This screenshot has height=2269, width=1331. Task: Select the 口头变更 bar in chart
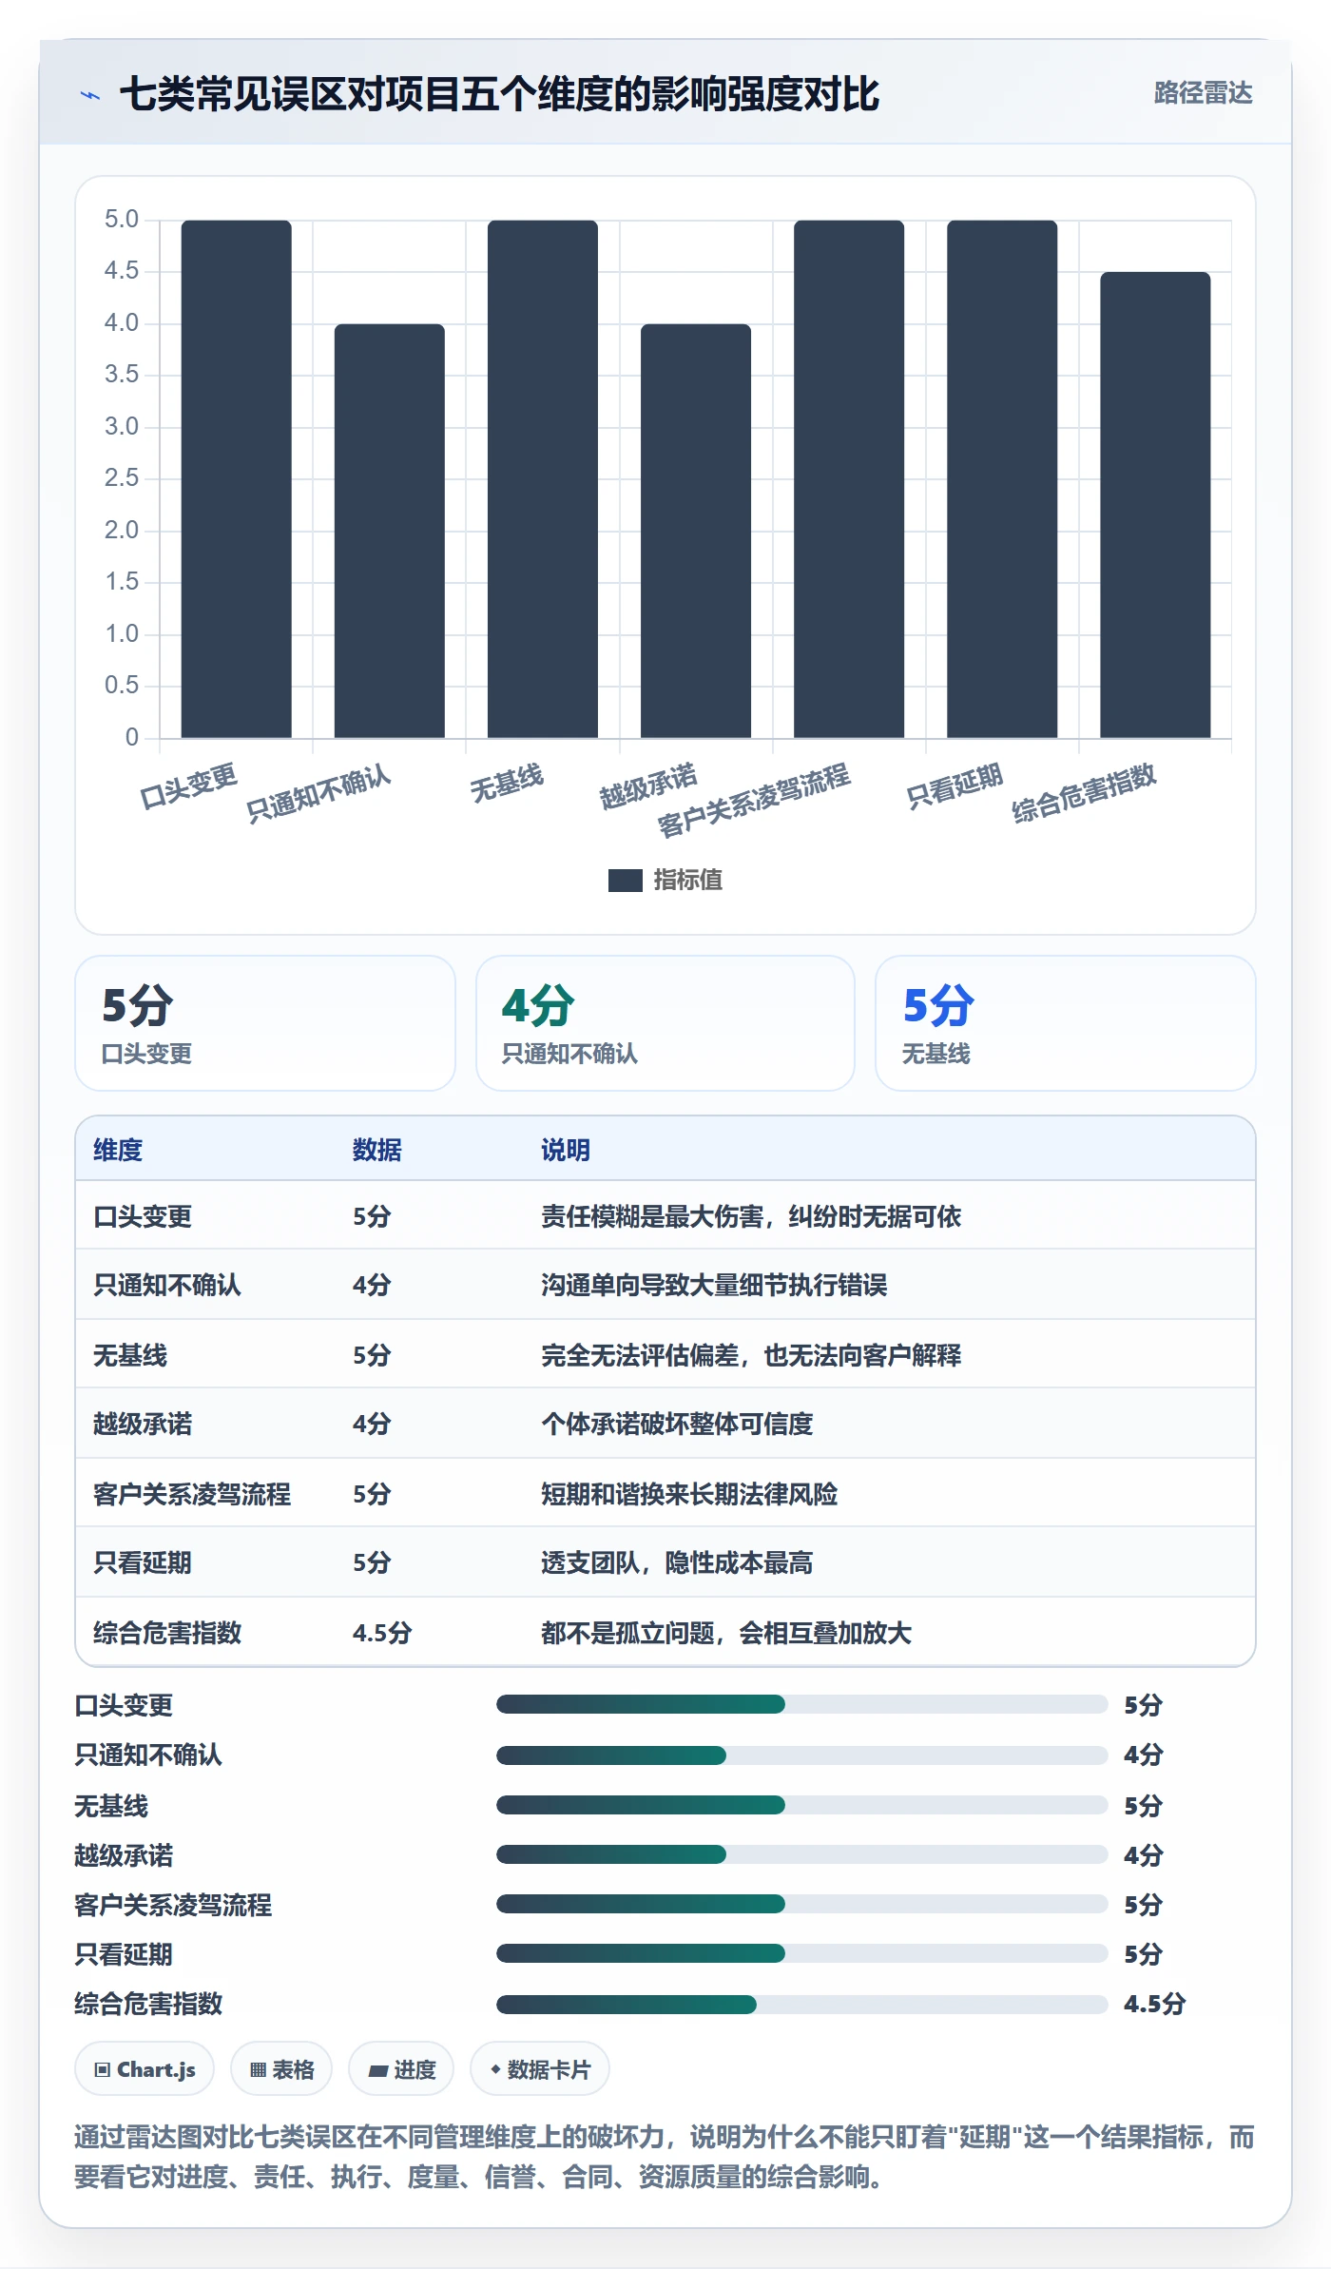pyautogui.click(x=236, y=478)
